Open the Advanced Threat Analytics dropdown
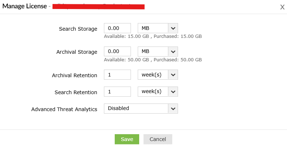This screenshot has height=145, width=287. click(x=141, y=109)
